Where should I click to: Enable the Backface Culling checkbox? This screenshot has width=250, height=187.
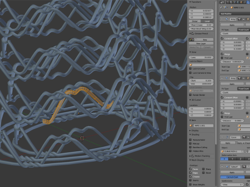click(190, 148)
